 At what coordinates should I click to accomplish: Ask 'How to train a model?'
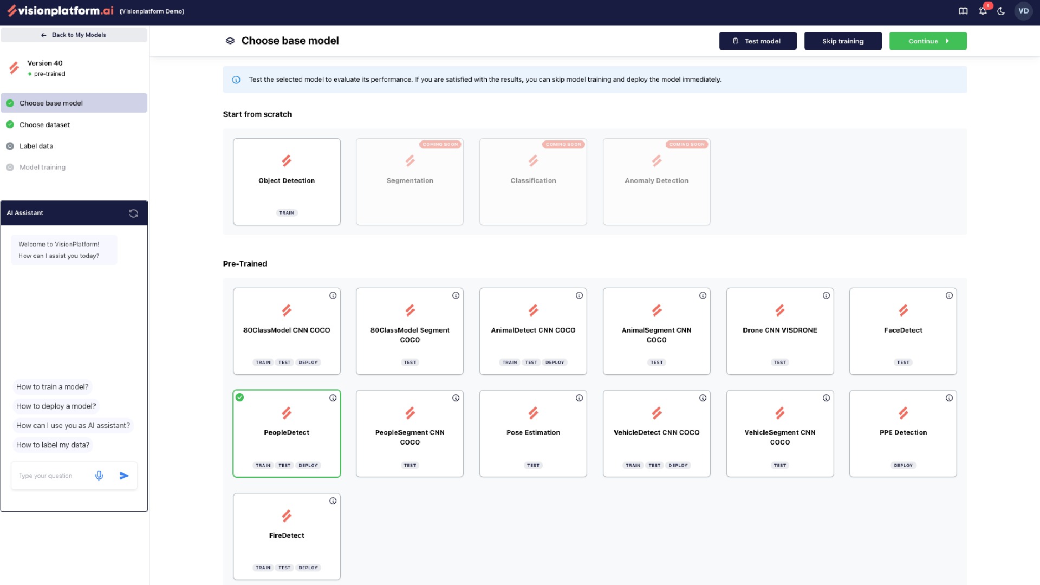click(x=52, y=387)
